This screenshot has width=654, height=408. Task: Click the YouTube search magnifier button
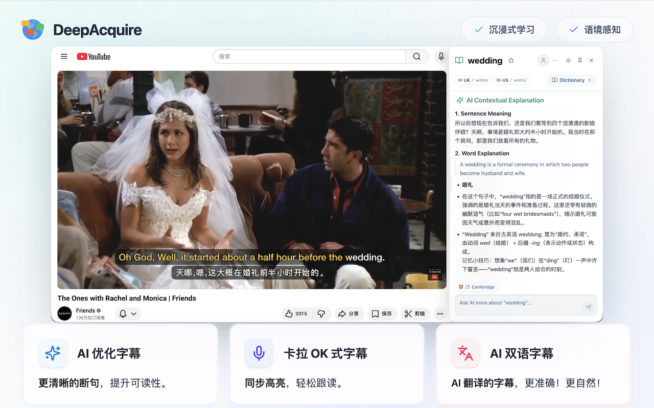pyautogui.click(x=417, y=57)
